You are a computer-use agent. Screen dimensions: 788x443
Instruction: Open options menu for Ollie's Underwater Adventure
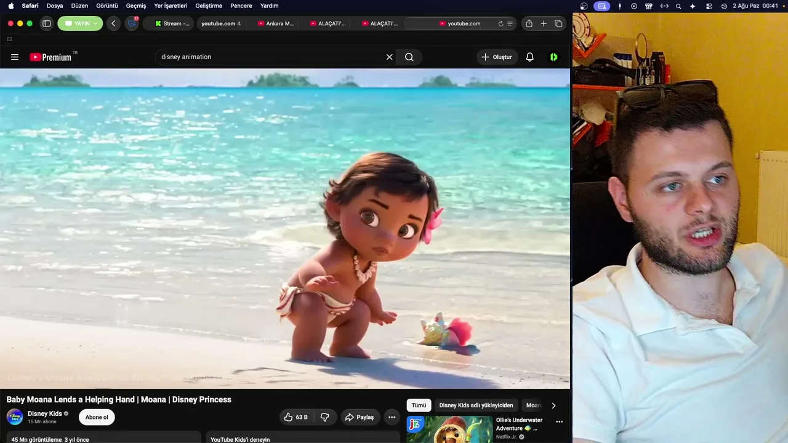(559, 422)
